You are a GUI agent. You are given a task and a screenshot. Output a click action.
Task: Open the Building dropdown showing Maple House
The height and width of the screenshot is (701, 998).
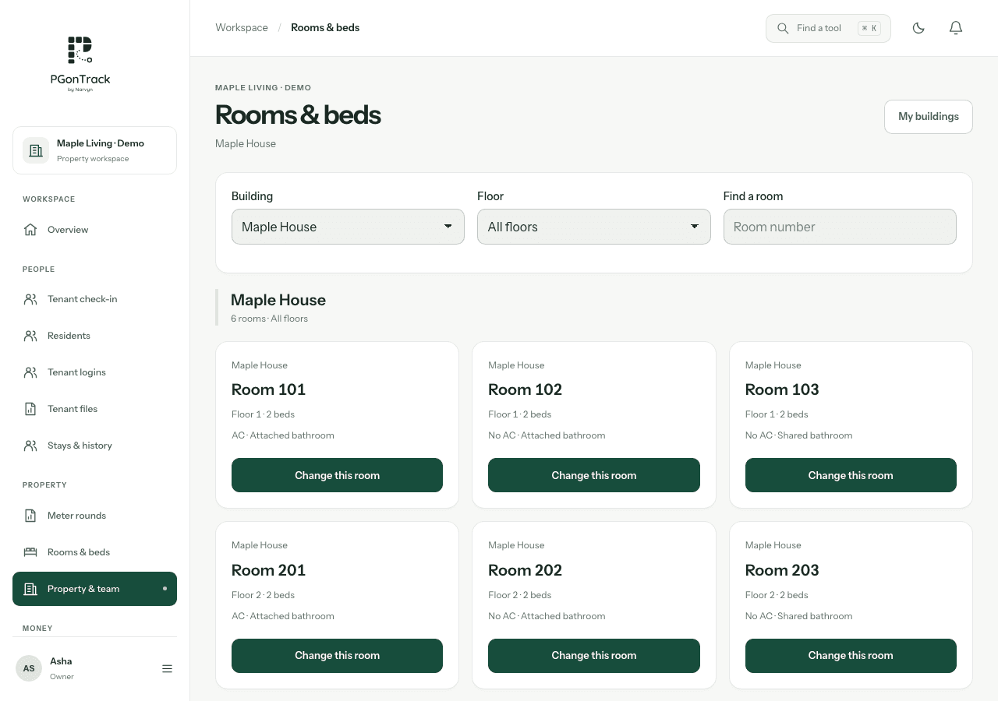click(348, 227)
